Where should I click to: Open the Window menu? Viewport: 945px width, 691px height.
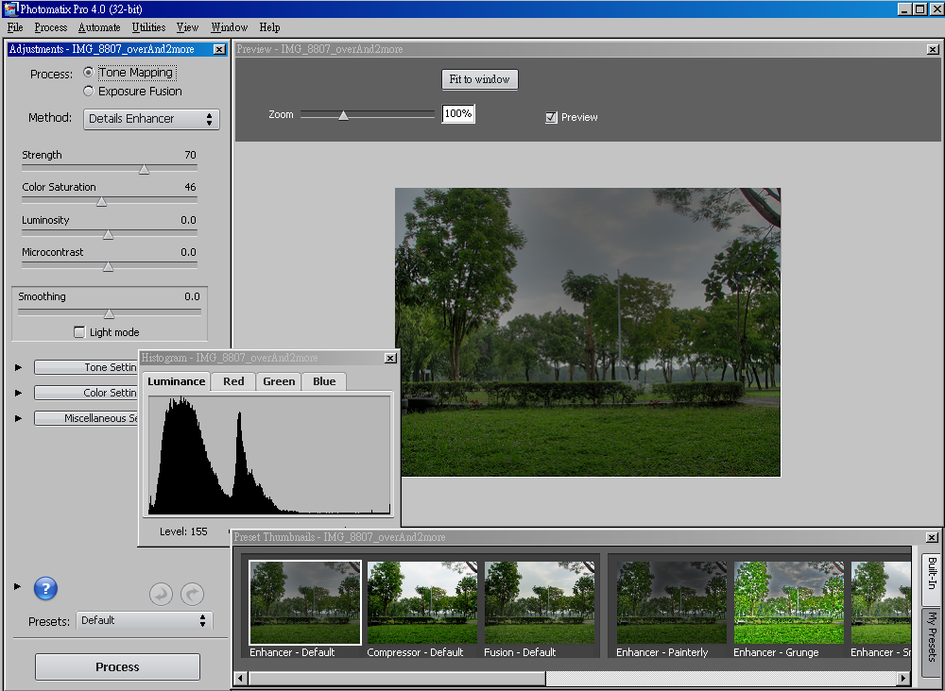coord(229,27)
